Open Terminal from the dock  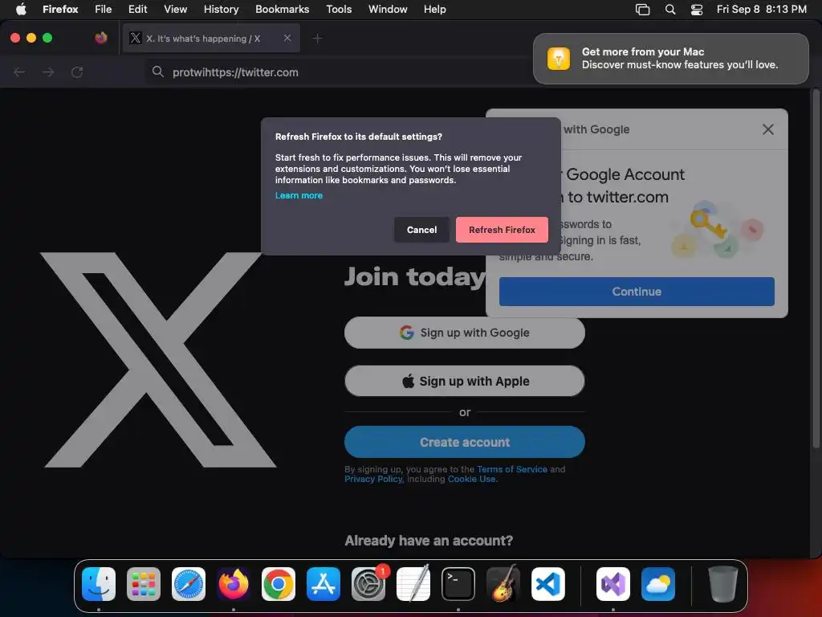coord(458,584)
